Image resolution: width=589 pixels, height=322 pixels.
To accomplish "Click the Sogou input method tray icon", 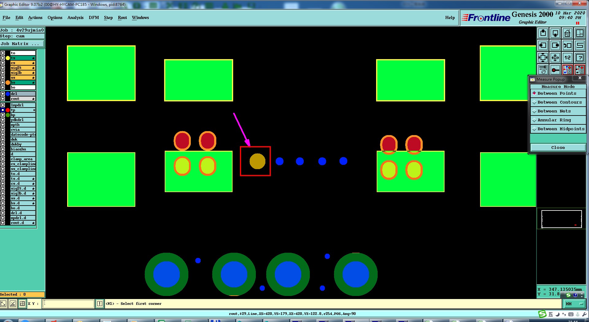I will click(542, 314).
